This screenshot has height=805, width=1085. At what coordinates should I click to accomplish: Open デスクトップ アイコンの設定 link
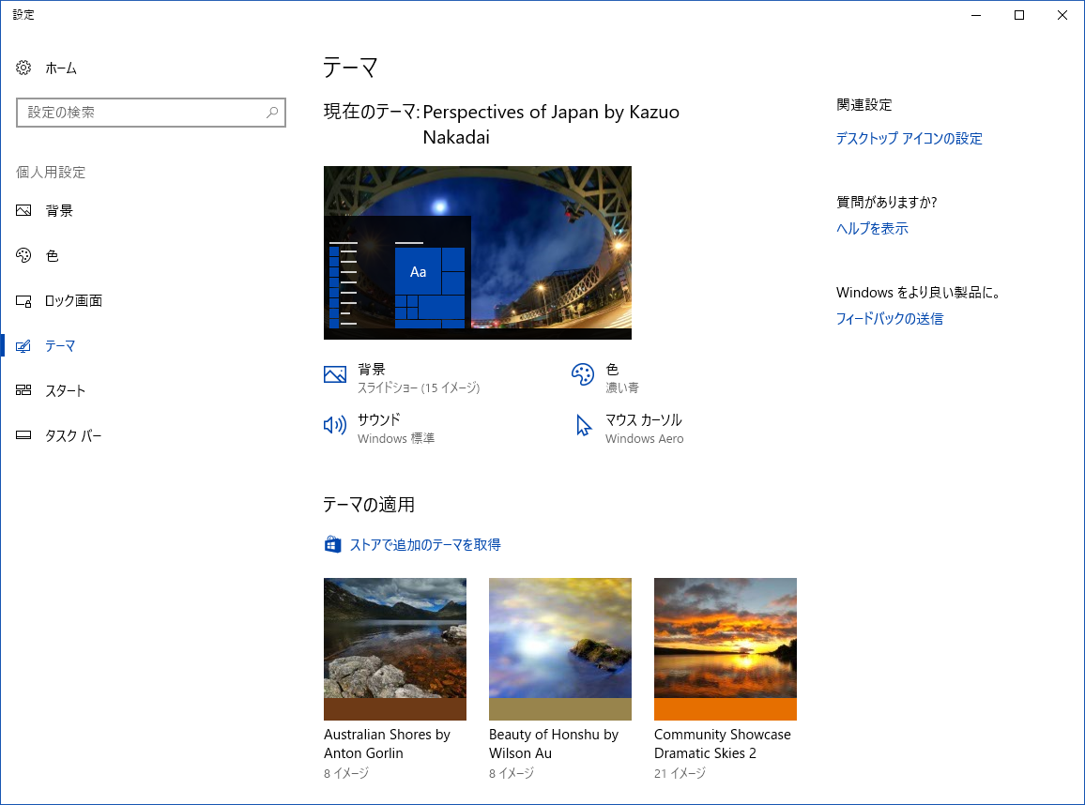(x=909, y=138)
